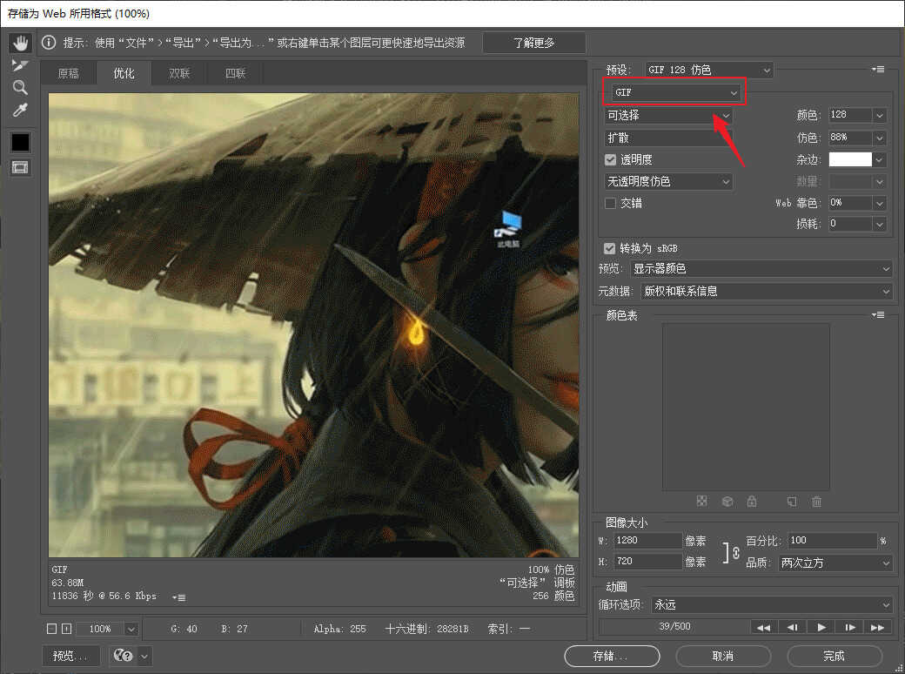The width and height of the screenshot is (905, 674).
Task: Play the animation
Action: pos(821,627)
